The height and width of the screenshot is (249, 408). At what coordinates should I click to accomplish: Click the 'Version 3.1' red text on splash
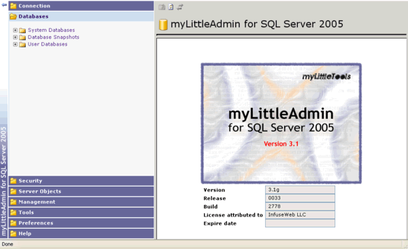coord(281,144)
